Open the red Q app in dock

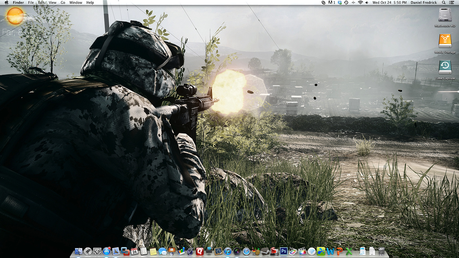pos(199,251)
